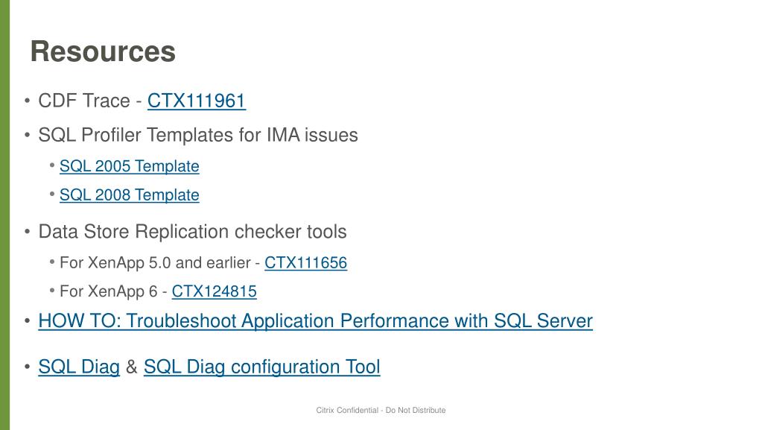Select SQL Profiler Templates for IMA issues text
This screenshot has width=762, height=430.
(x=198, y=135)
